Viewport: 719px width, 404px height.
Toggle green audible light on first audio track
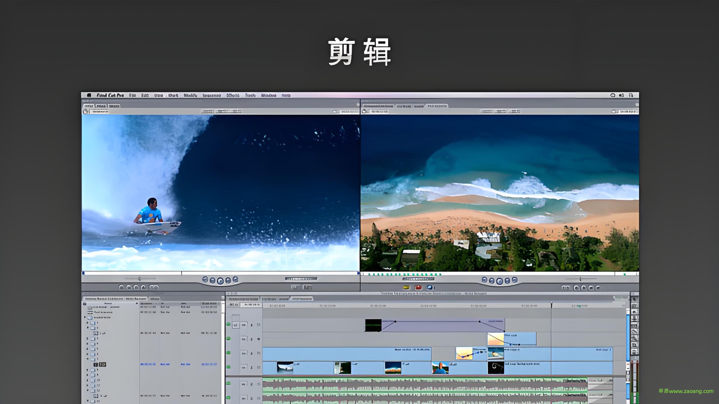[228, 383]
